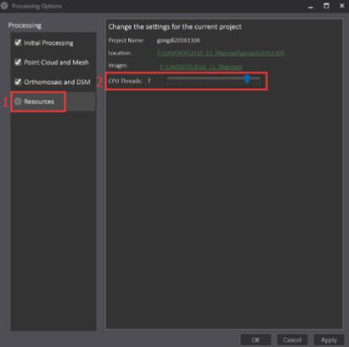Apply the processing settings

pyautogui.click(x=329, y=339)
